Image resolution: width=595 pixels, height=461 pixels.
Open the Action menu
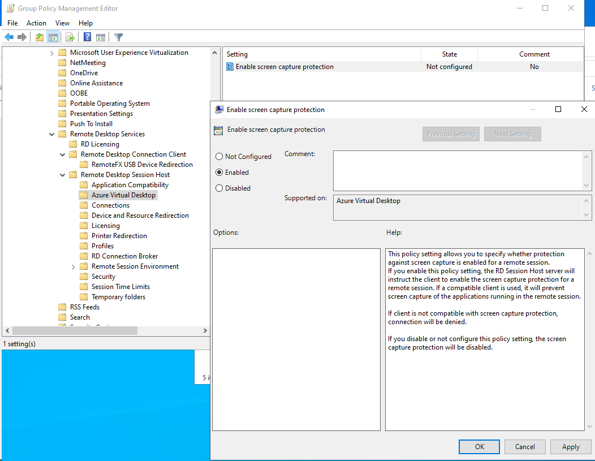point(36,23)
